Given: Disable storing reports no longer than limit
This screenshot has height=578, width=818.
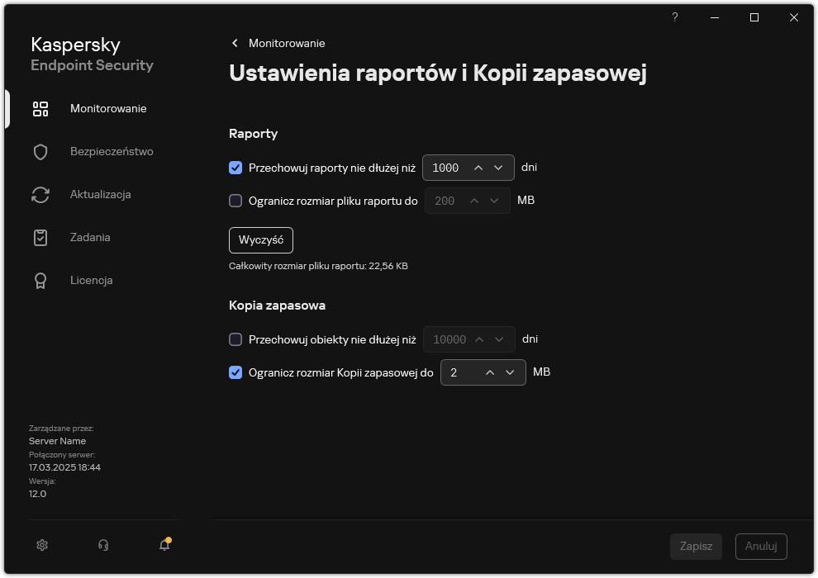Looking at the screenshot, I should click(235, 167).
